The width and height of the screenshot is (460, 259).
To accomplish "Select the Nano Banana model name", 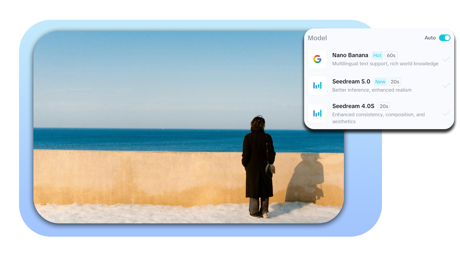I will pos(350,55).
